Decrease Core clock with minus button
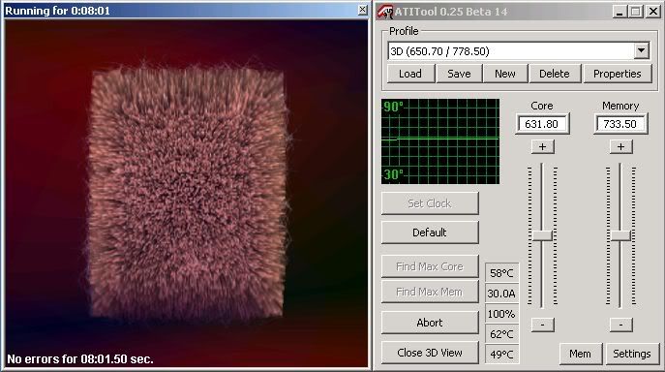This screenshot has height=372, width=665. (x=542, y=325)
